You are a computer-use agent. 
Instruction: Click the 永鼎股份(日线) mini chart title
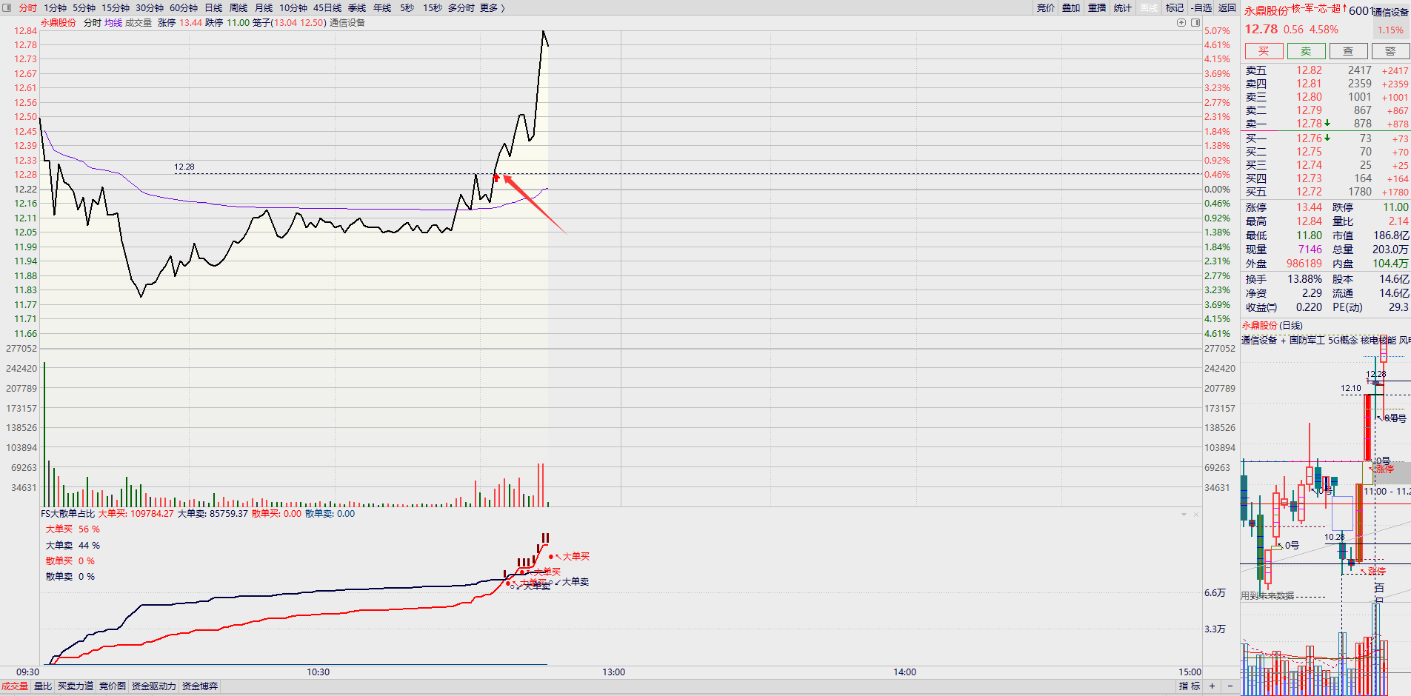pos(1272,326)
